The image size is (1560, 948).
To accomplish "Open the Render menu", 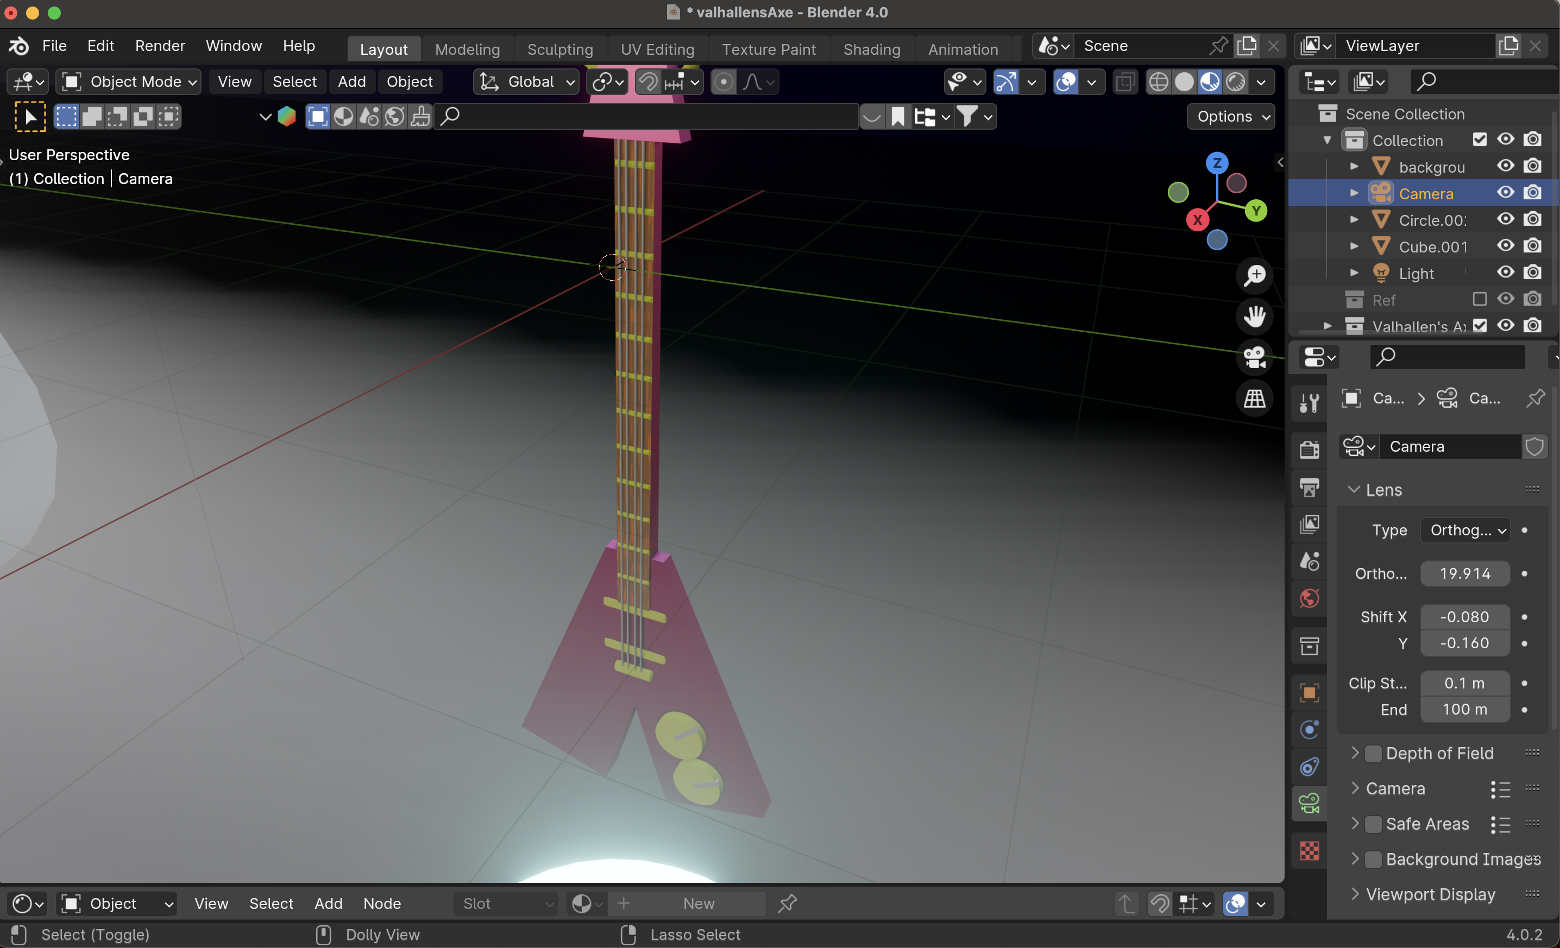I will [160, 45].
